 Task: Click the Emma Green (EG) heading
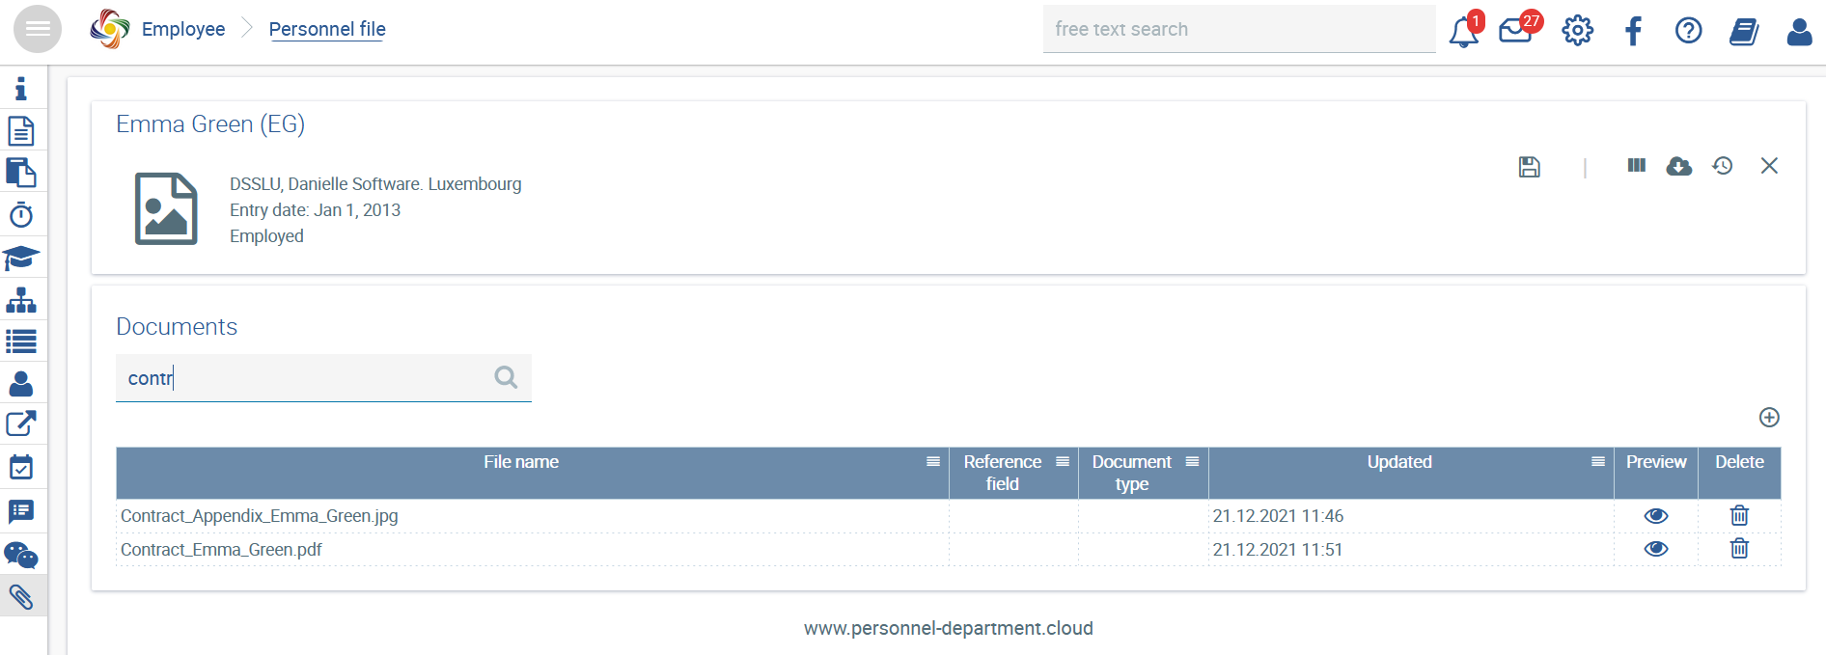pos(210,124)
